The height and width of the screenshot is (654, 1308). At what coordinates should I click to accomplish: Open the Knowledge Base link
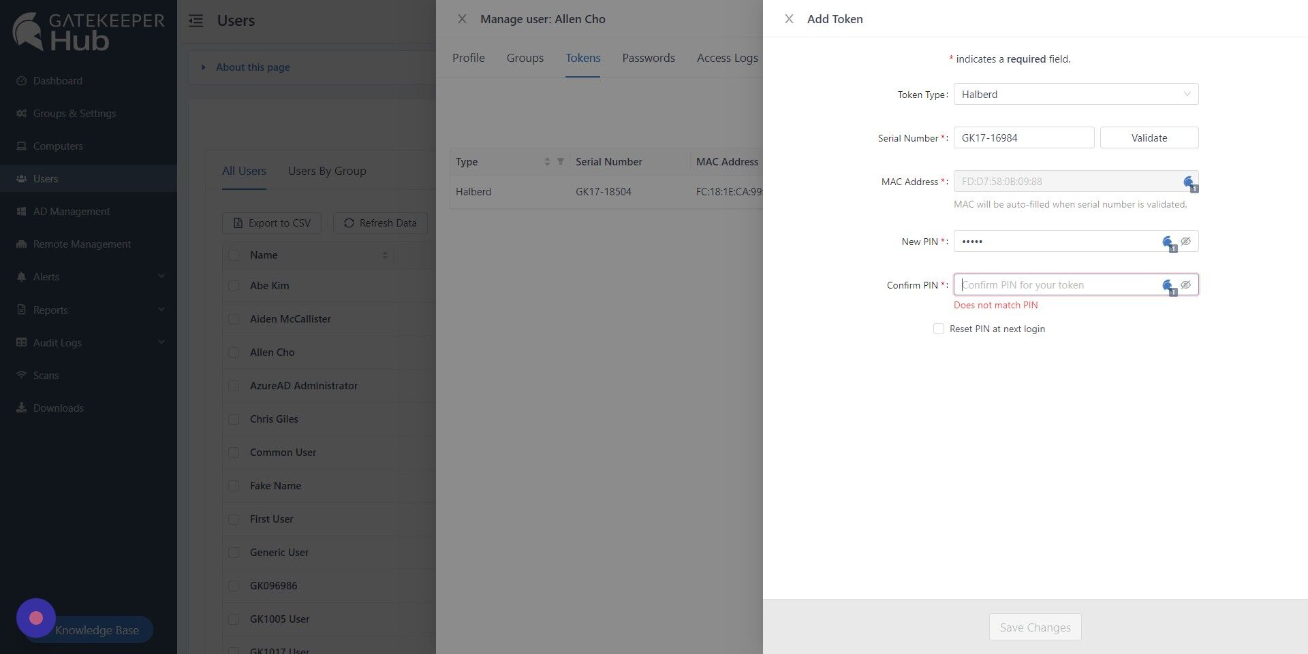tap(97, 630)
